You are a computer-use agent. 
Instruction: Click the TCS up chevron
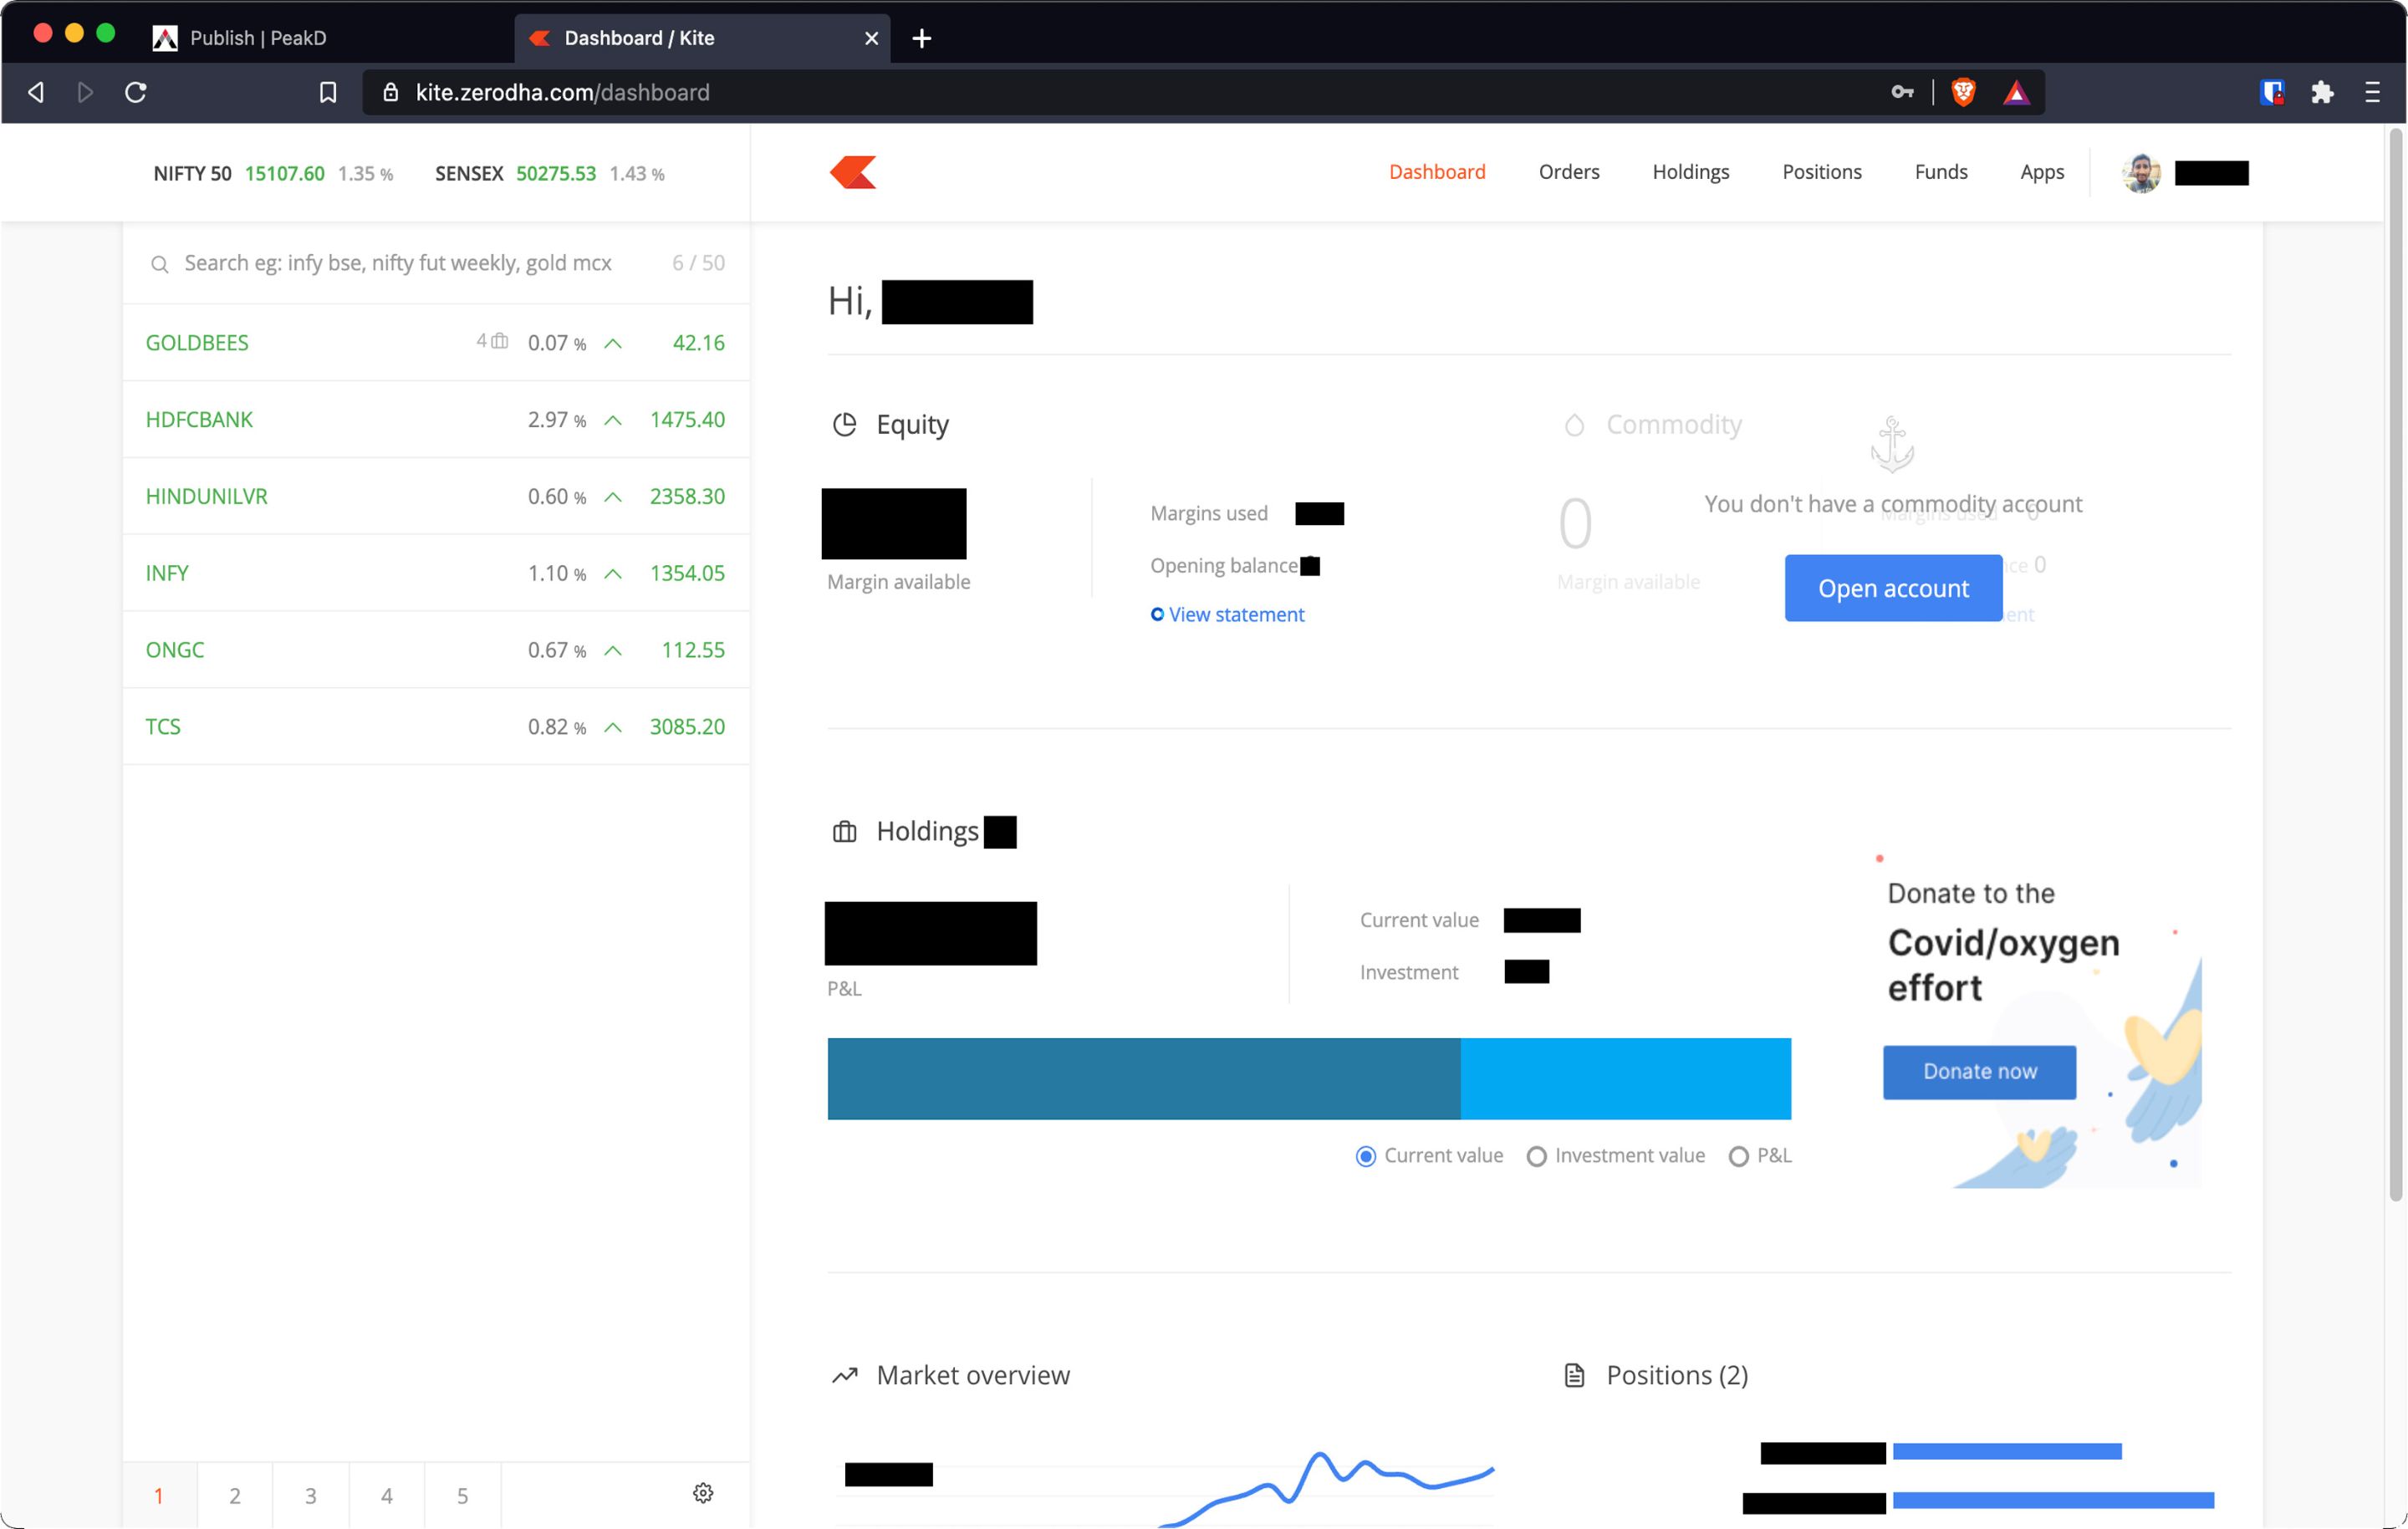[613, 728]
